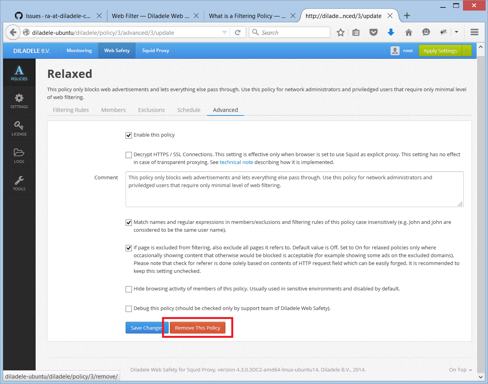Image resolution: width=488 pixels, height=384 pixels.
Task: Close the Filtering Policy browser tab
Action: (293, 16)
